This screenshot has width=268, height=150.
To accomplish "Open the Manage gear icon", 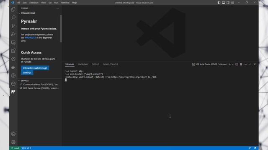I will 13,142.
